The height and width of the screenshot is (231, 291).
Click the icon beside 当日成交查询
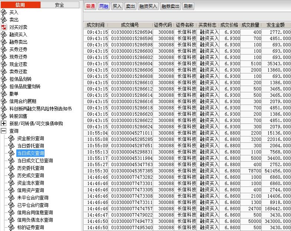tap(11, 153)
